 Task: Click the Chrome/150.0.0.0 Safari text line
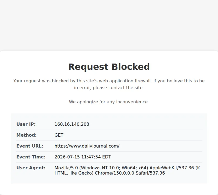click(x=110, y=173)
